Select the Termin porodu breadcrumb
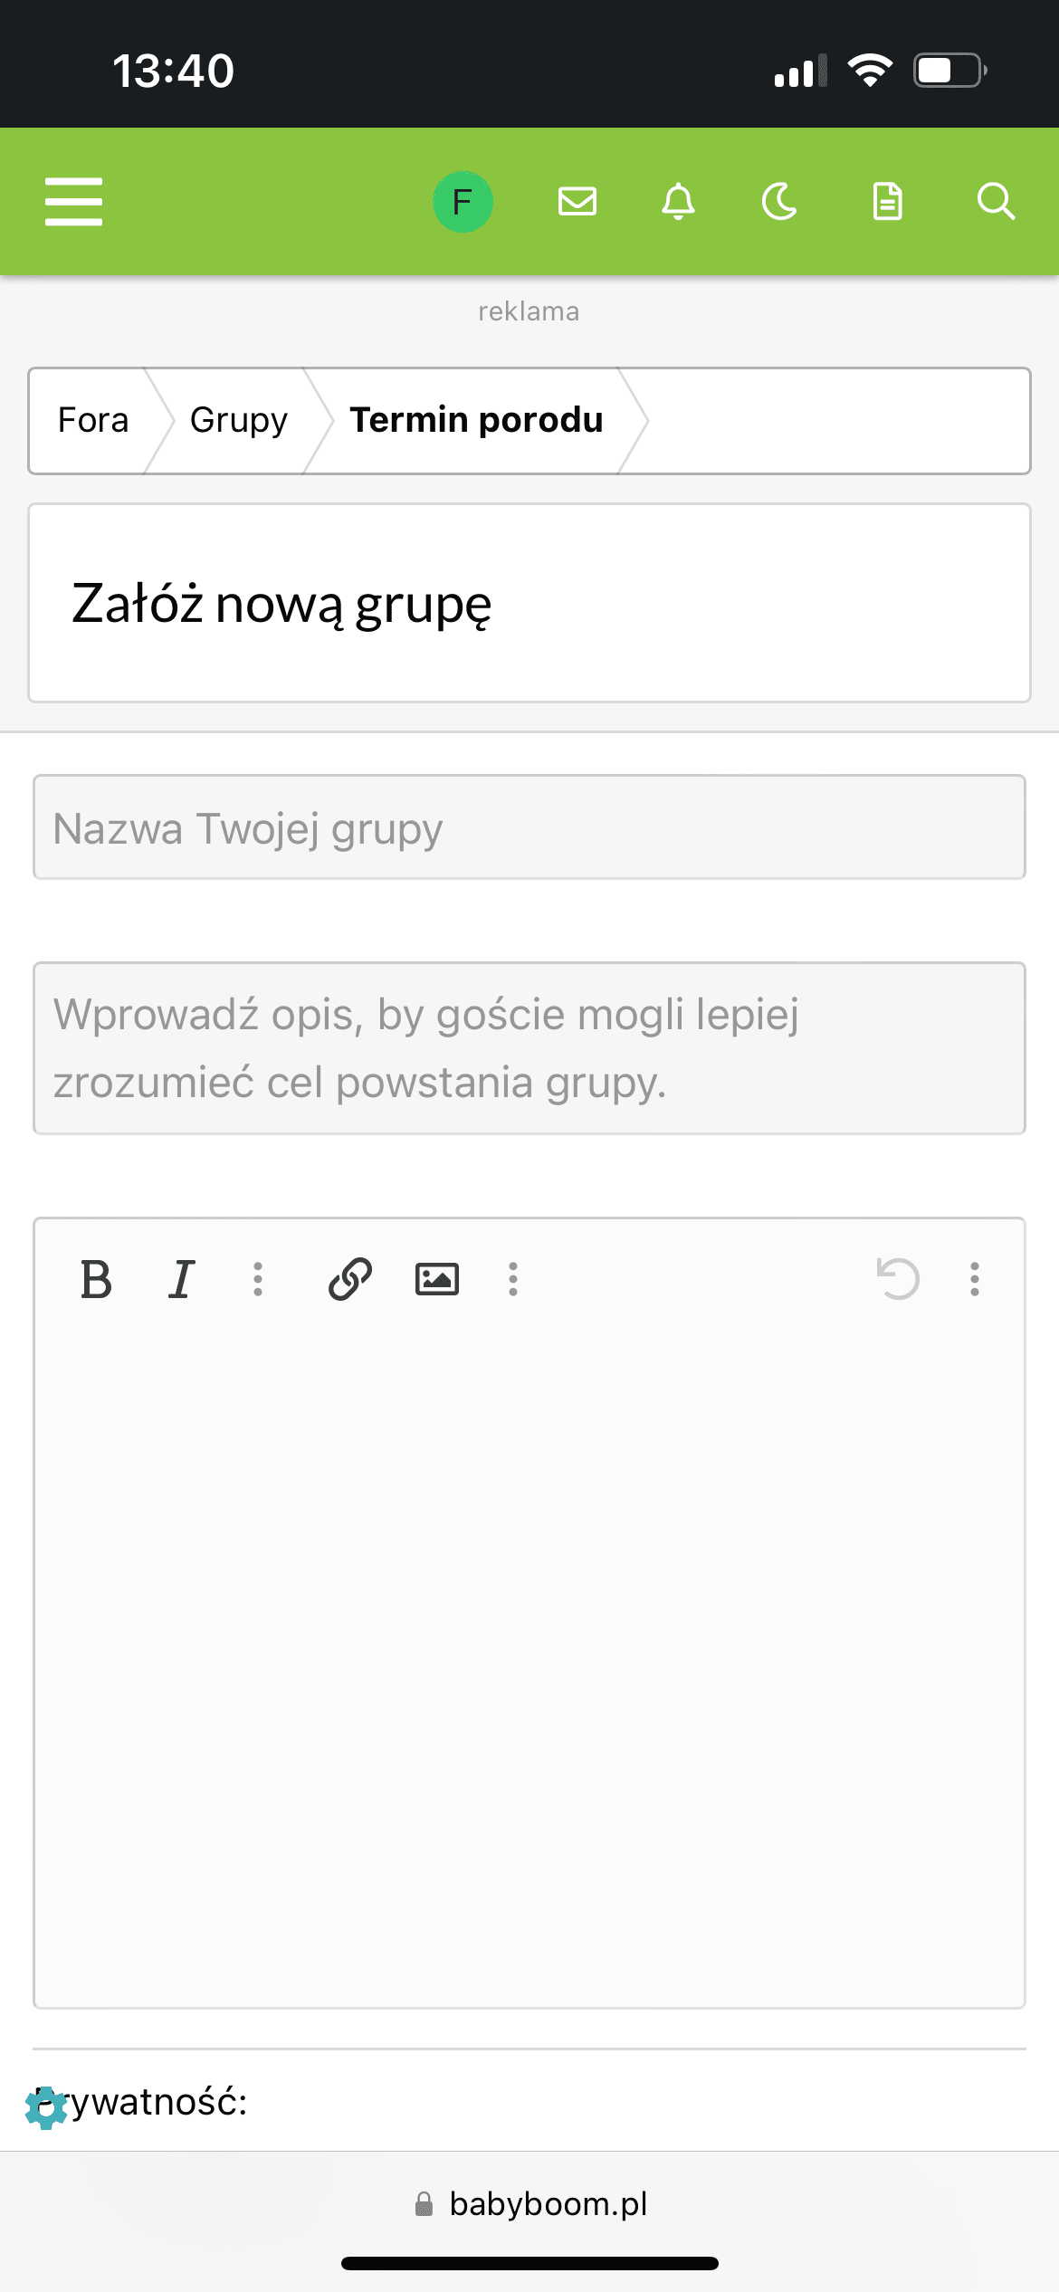 click(476, 420)
